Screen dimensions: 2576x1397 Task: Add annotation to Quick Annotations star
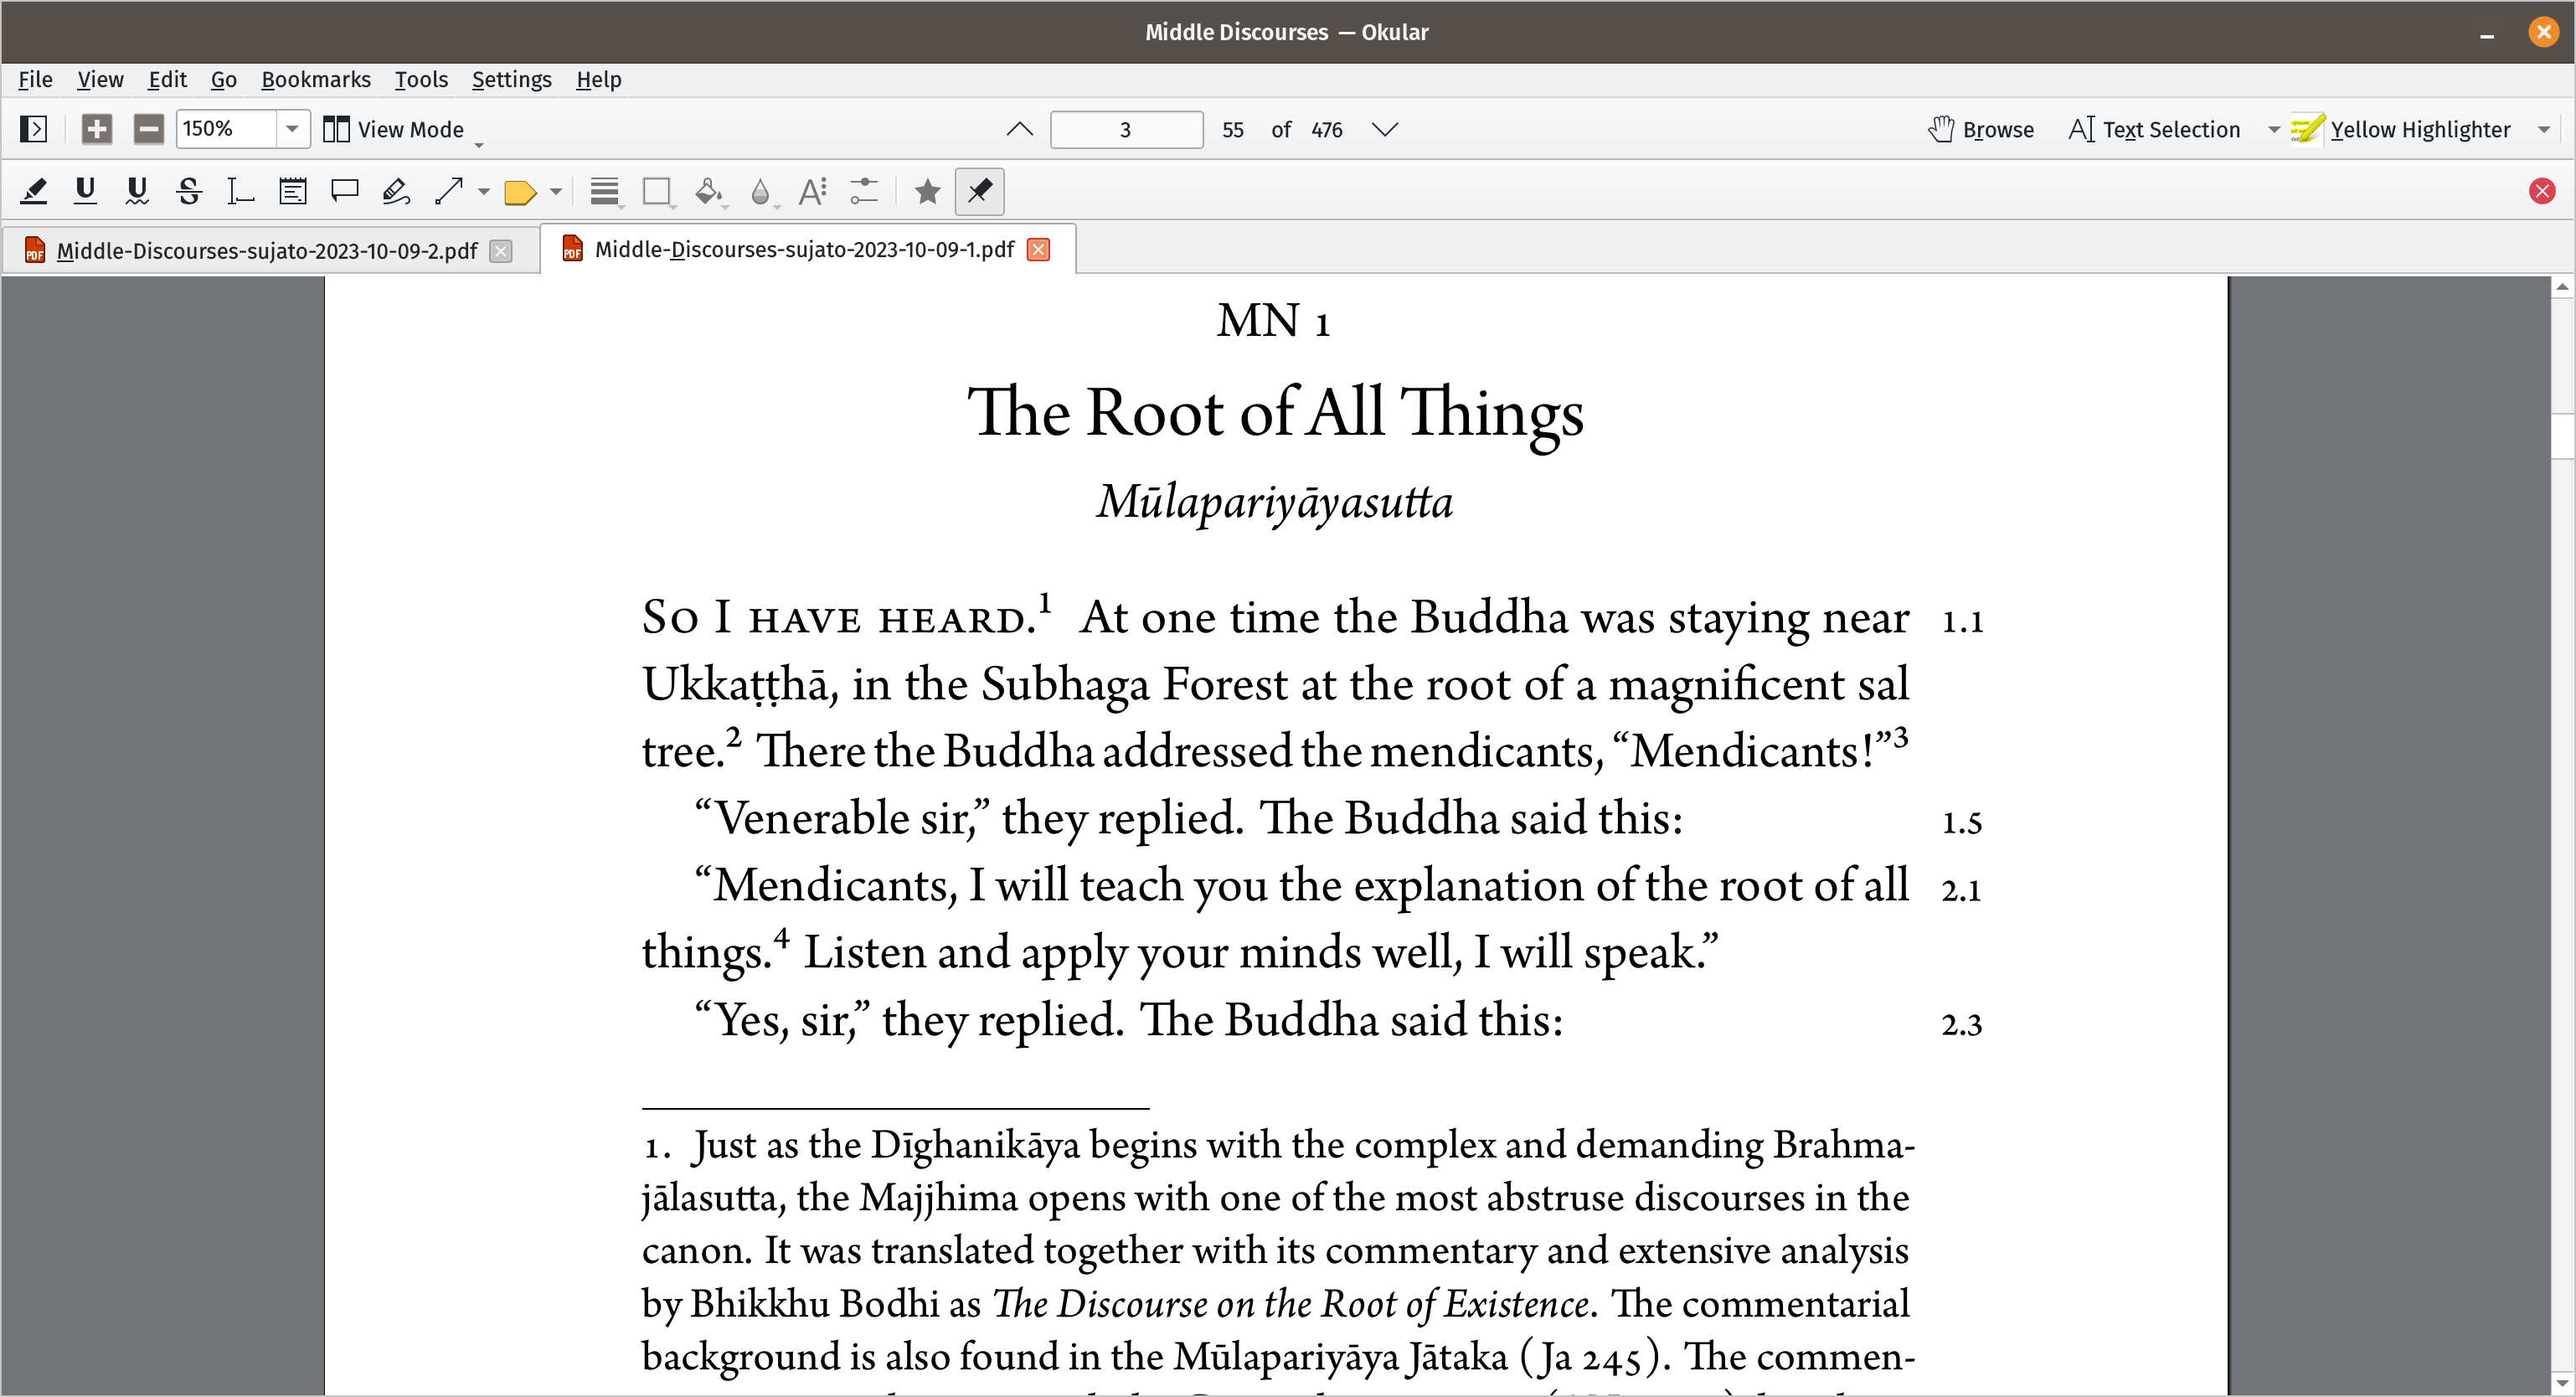pos(927,191)
